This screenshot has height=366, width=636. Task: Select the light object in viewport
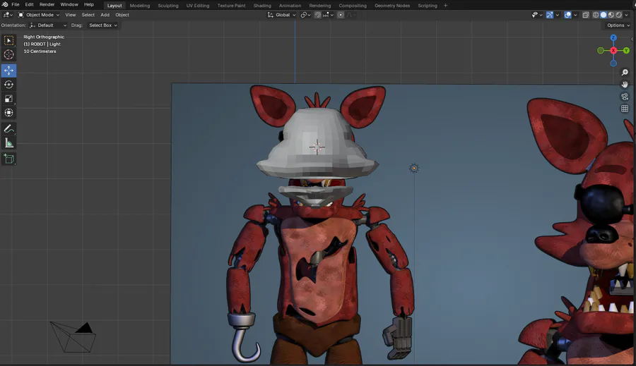pos(413,169)
